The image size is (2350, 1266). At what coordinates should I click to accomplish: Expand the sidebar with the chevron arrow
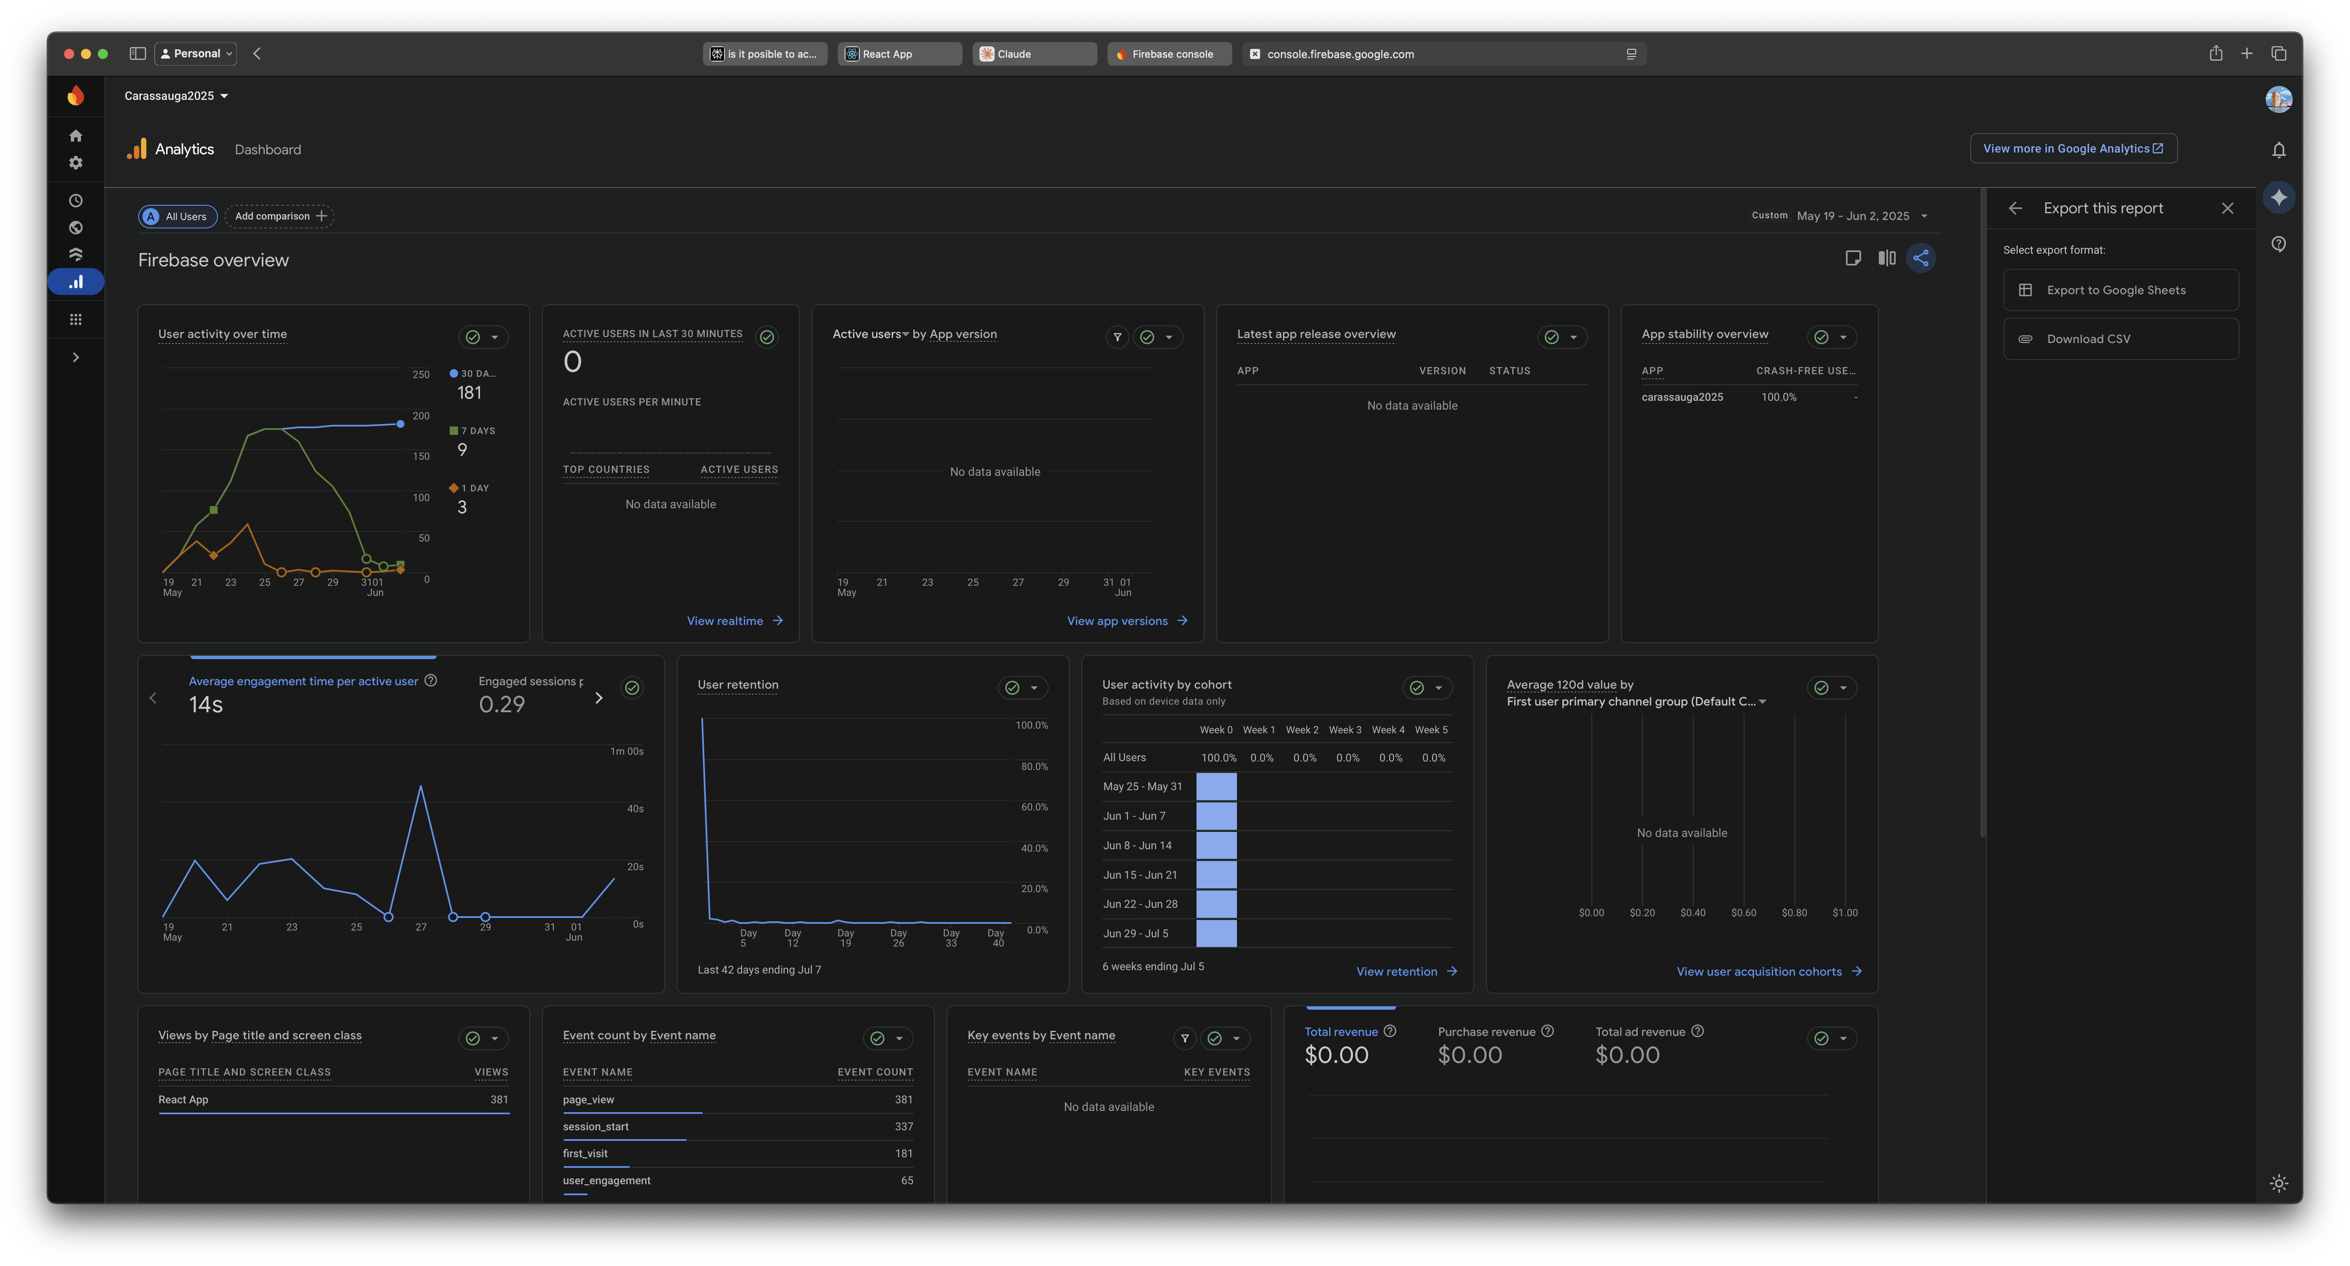tap(76, 357)
